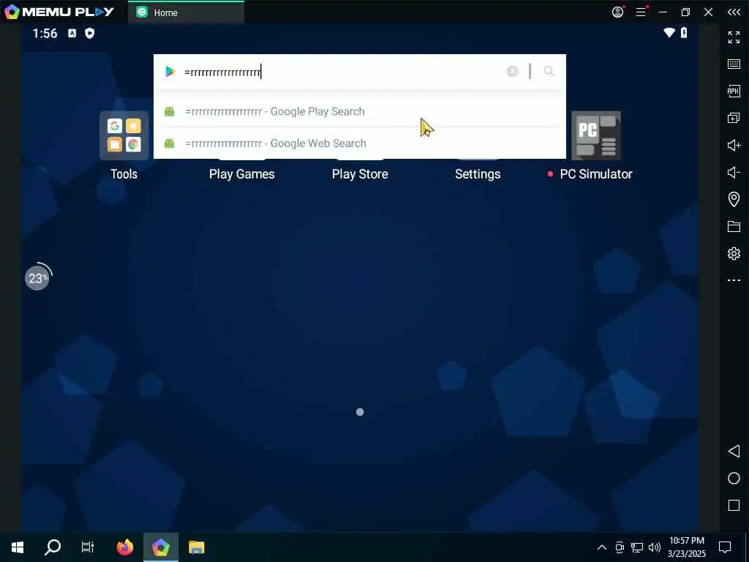749x562 pixels.
Task: Open the Windows Start menu
Action: point(18,547)
